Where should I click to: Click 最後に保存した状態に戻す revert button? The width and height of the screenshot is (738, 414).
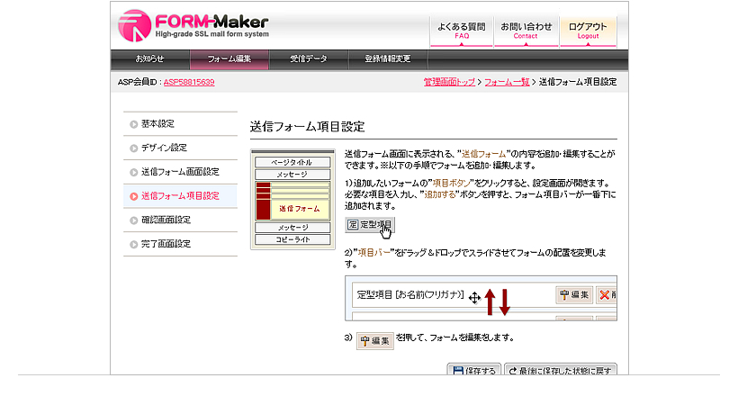[x=560, y=370]
